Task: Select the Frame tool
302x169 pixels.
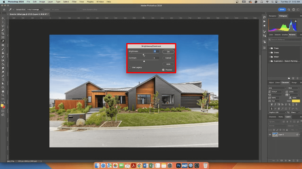Action: [x=3, y=38]
